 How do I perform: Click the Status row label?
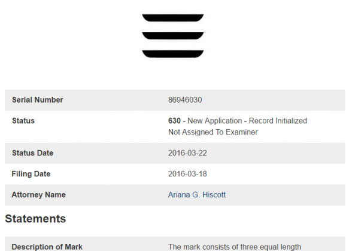coord(23,121)
